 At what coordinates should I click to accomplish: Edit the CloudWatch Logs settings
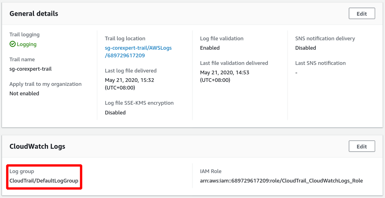coord(362,147)
